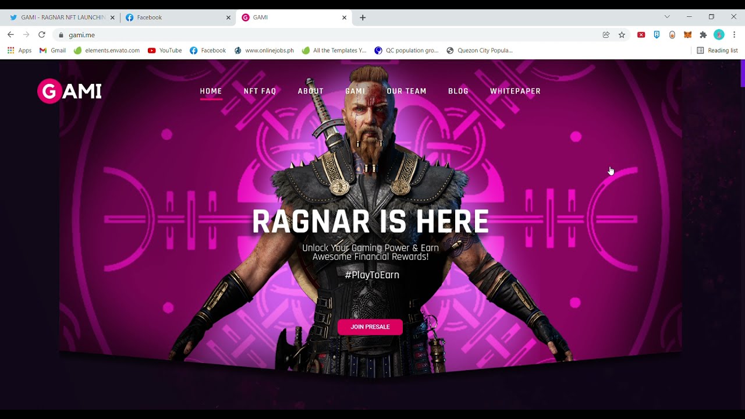The image size is (745, 419).
Task: Click the 'Unlock Your Gaming Power & Earn' text
Action: coord(370,248)
